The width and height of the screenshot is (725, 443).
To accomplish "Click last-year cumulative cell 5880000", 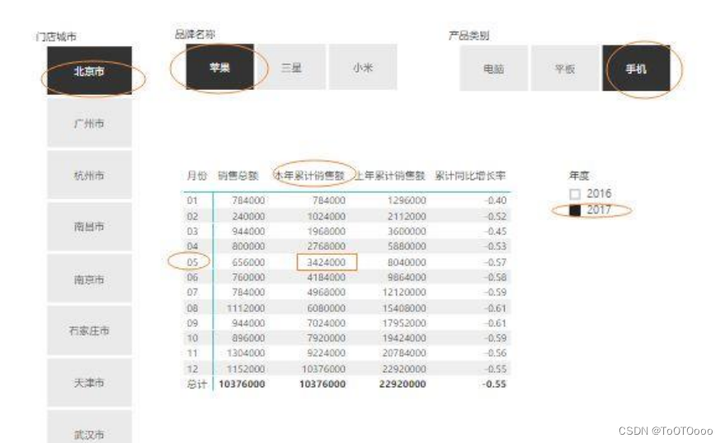I will coord(407,246).
